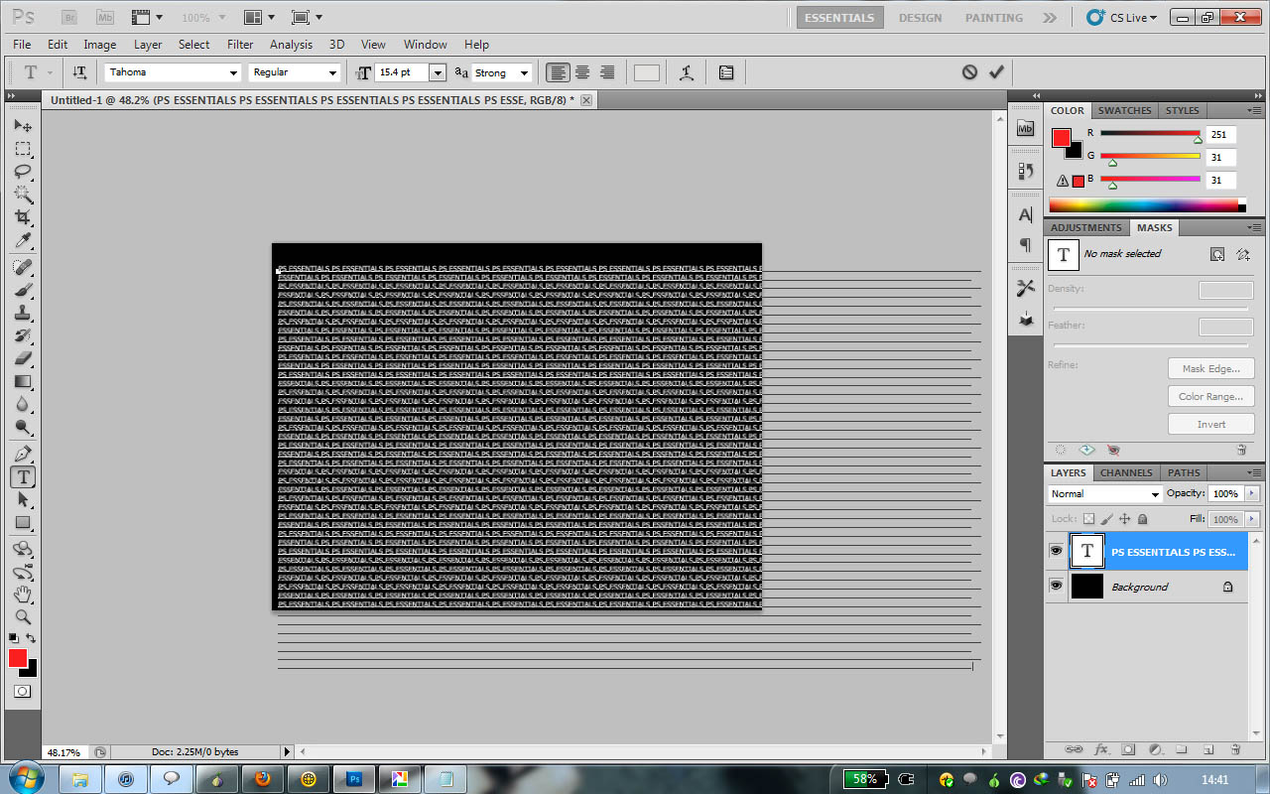Select the Horizontal Type tool

[24, 476]
